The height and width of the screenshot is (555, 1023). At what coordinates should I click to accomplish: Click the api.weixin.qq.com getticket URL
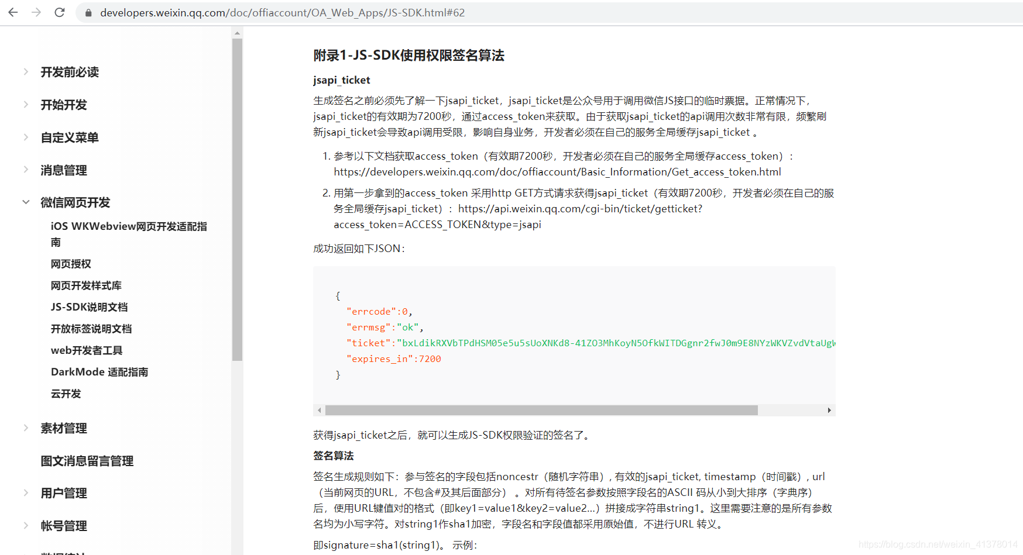coord(518,216)
